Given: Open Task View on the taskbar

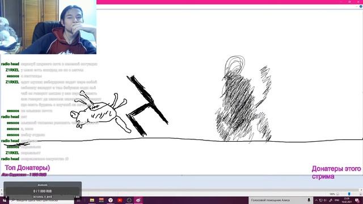Looking at the screenshot, I should tap(78, 201).
